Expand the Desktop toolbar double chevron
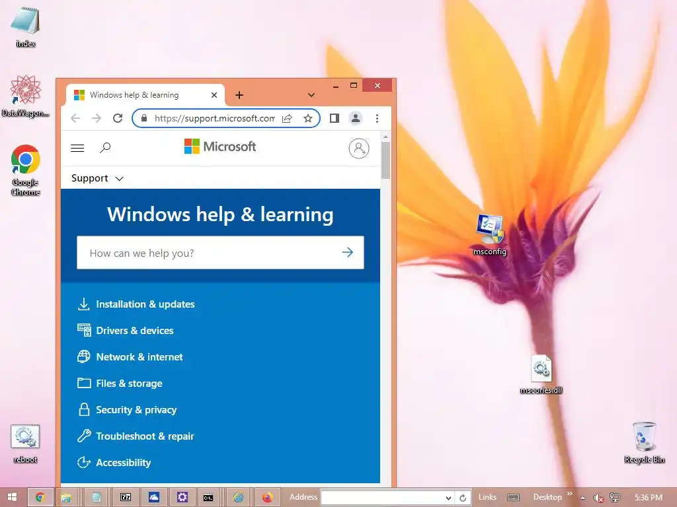The image size is (677, 507). [569, 494]
